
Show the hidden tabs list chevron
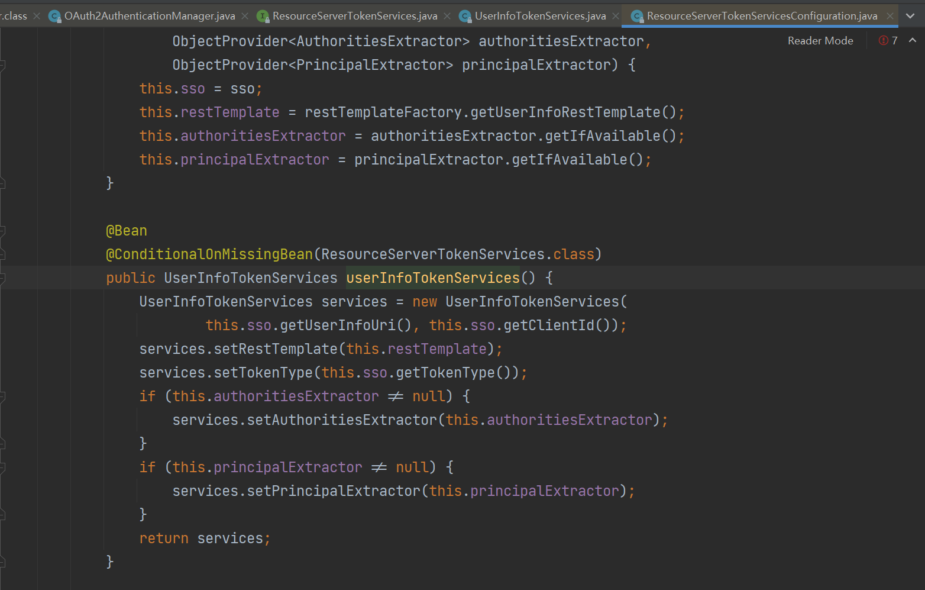click(910, 16)
